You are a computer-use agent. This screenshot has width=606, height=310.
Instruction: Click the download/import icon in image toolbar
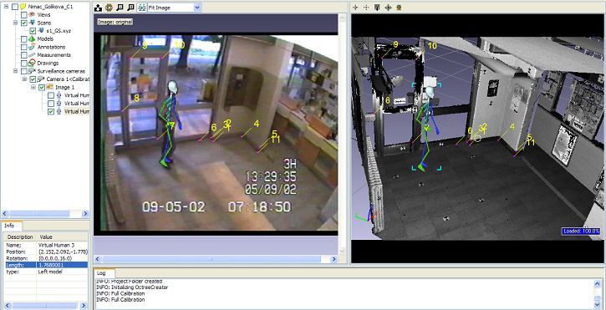click(99, 8)
